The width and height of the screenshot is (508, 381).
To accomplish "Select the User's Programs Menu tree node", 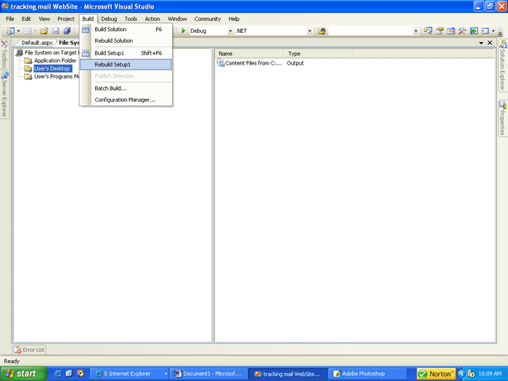I will [x=57, y=76].
